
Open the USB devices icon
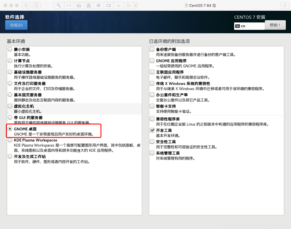click(119, 5)
